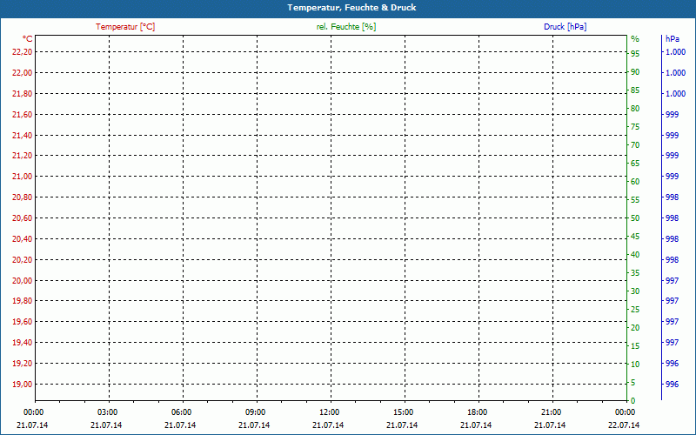Click the '20,80' temperature axis value
This screenshot has width=696, height=435.
pyautogui.click(x=23, y=197)
